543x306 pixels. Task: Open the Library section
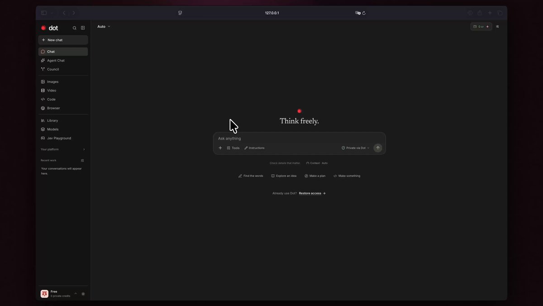click(63, 120)
